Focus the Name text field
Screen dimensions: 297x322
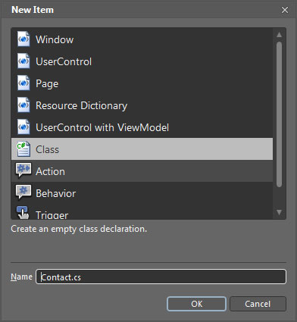click(x=161, y=277)
